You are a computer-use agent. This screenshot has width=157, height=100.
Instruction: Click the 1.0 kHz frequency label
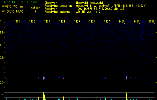(x=2, y=45)
